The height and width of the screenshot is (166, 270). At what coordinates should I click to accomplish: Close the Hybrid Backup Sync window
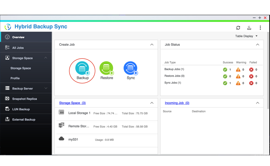click(265, 18)
